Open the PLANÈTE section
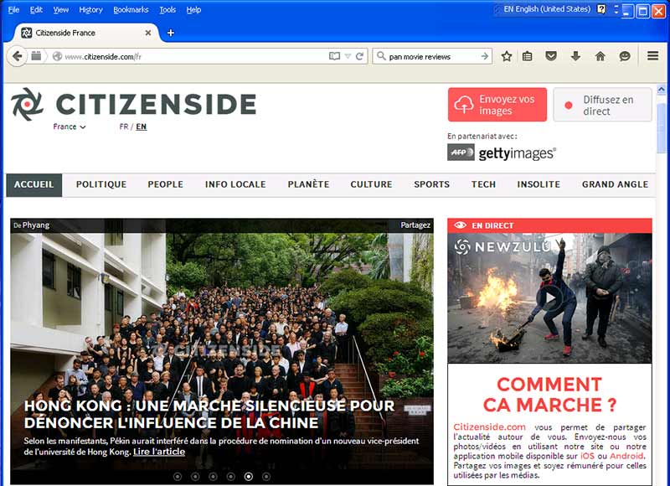The height and width of the screenshot is (486, 670). point(308,184)
